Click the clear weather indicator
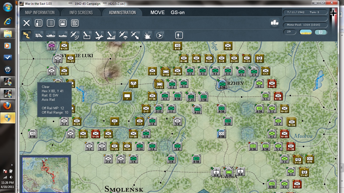 (305, 32)
